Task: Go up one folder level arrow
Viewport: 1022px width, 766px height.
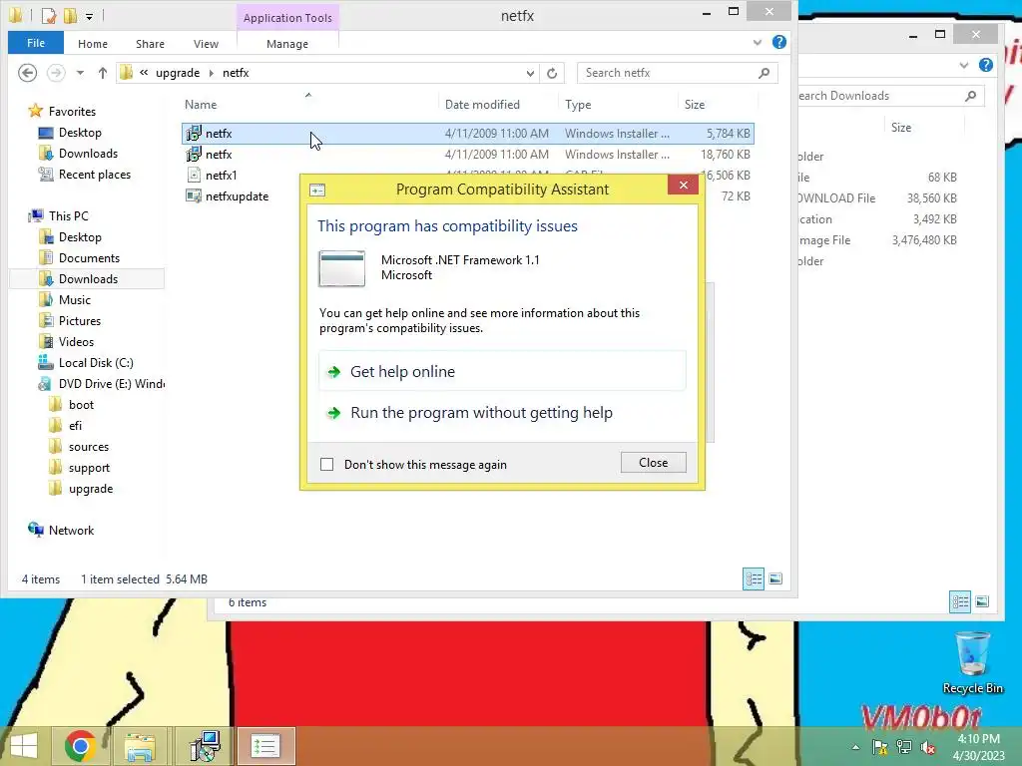Action: point(103,73)
